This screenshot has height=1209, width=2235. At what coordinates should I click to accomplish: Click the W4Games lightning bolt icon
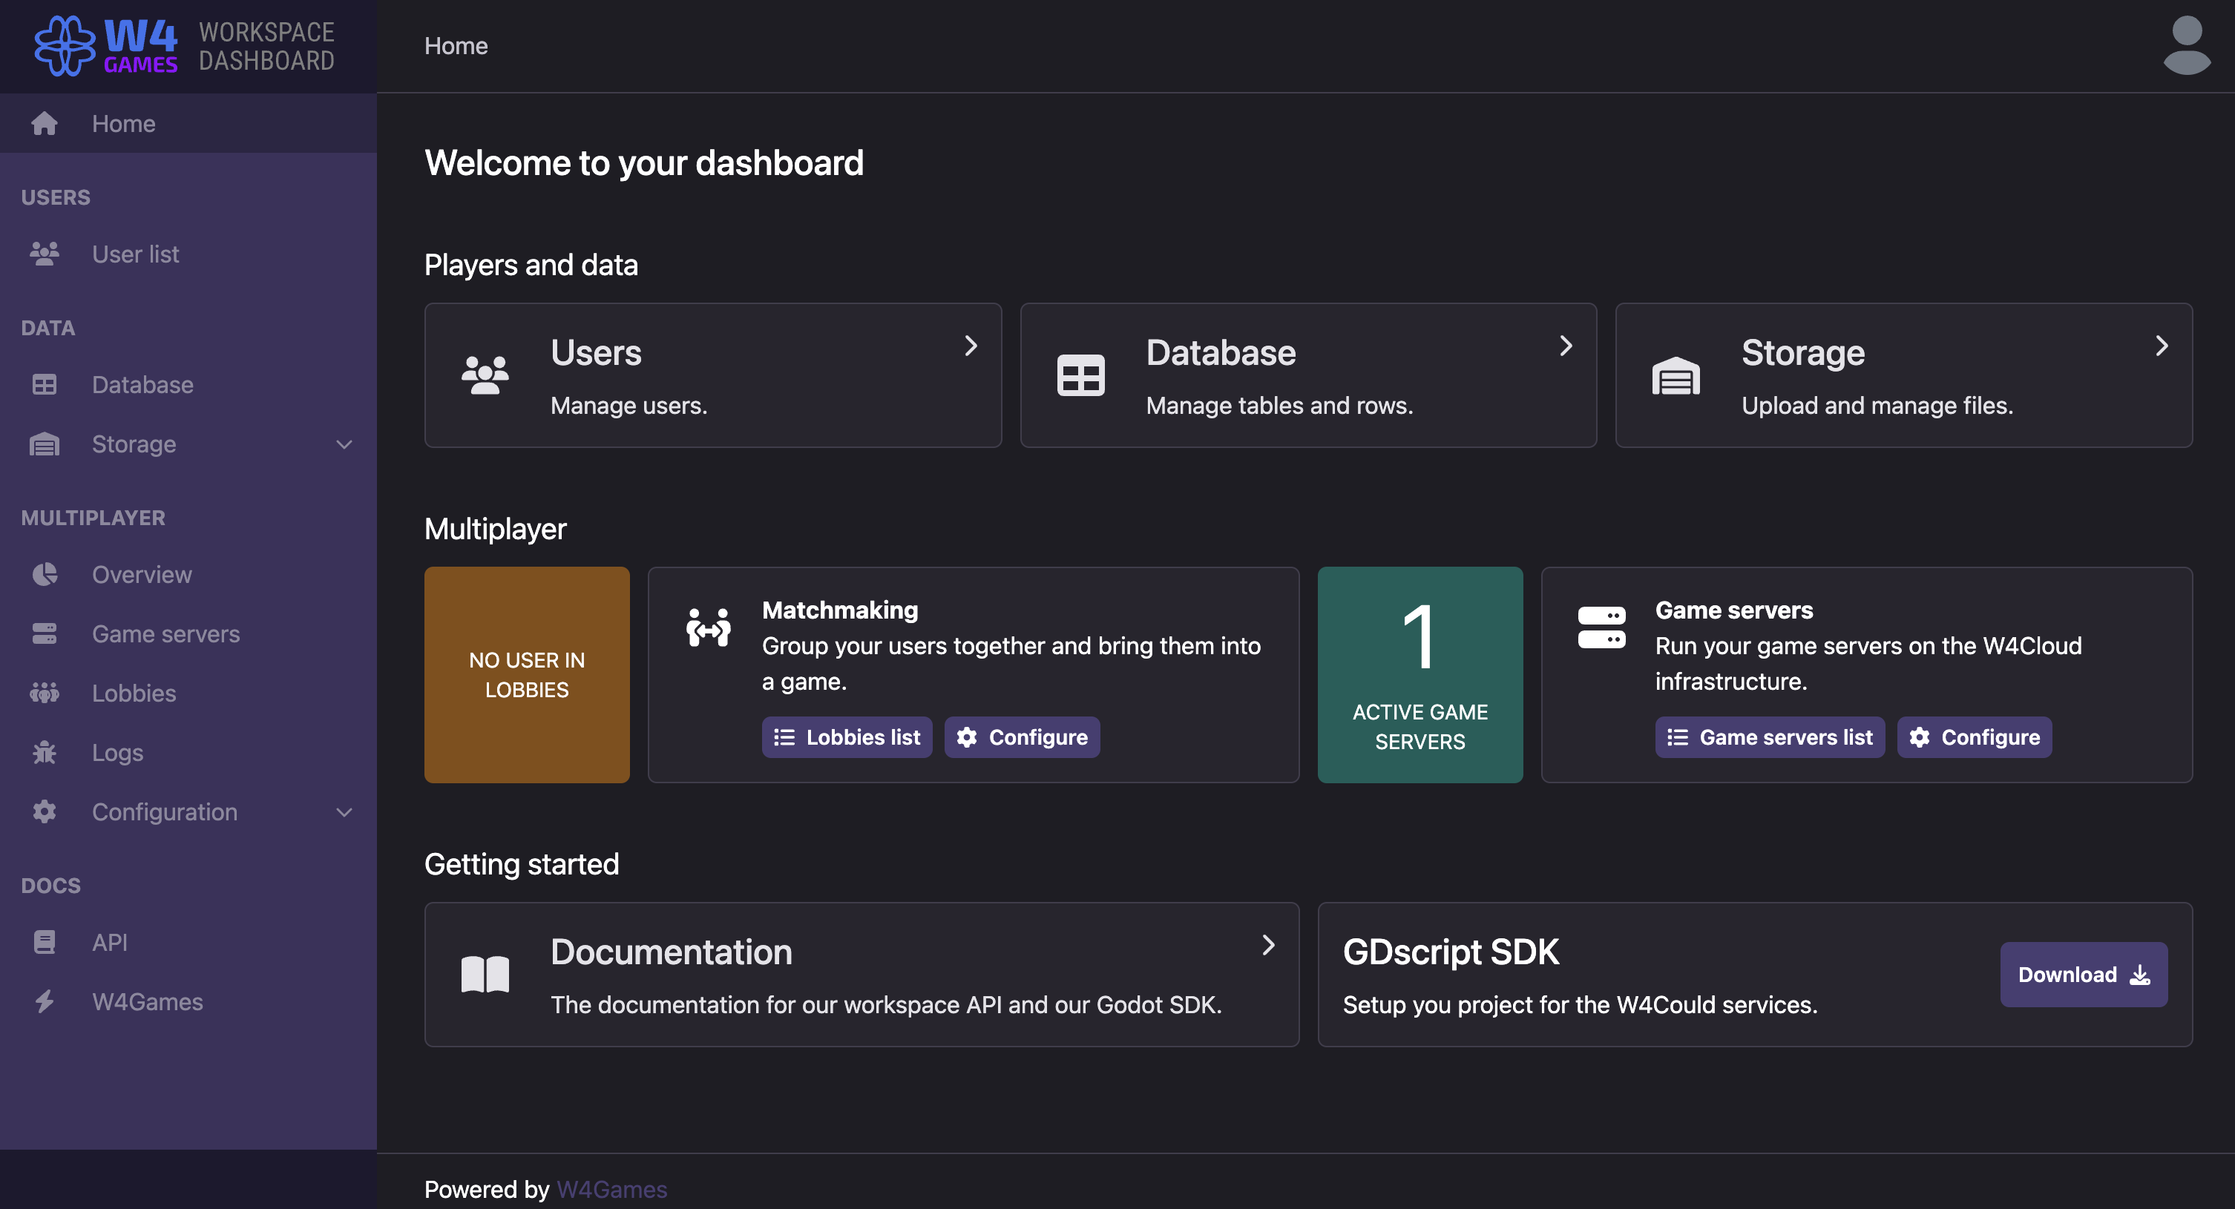point(45,1001)
